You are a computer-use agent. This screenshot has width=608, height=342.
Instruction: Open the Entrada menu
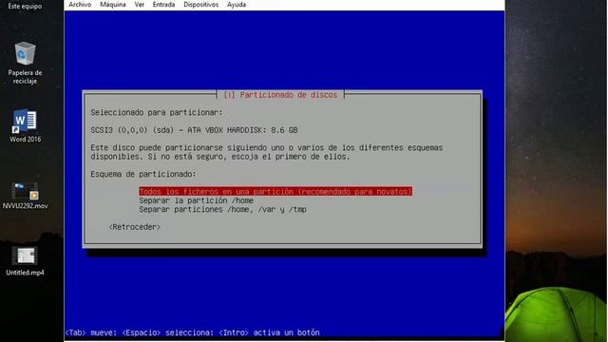163,5
